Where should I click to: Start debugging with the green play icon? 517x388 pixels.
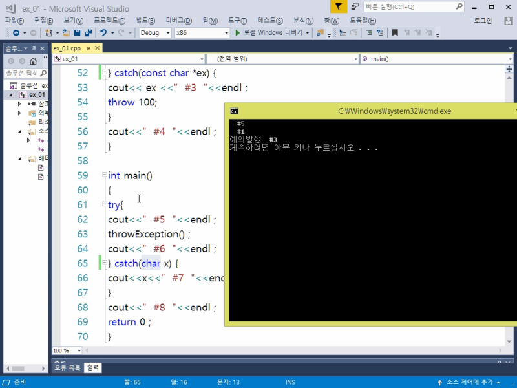(x=237, y=33)
